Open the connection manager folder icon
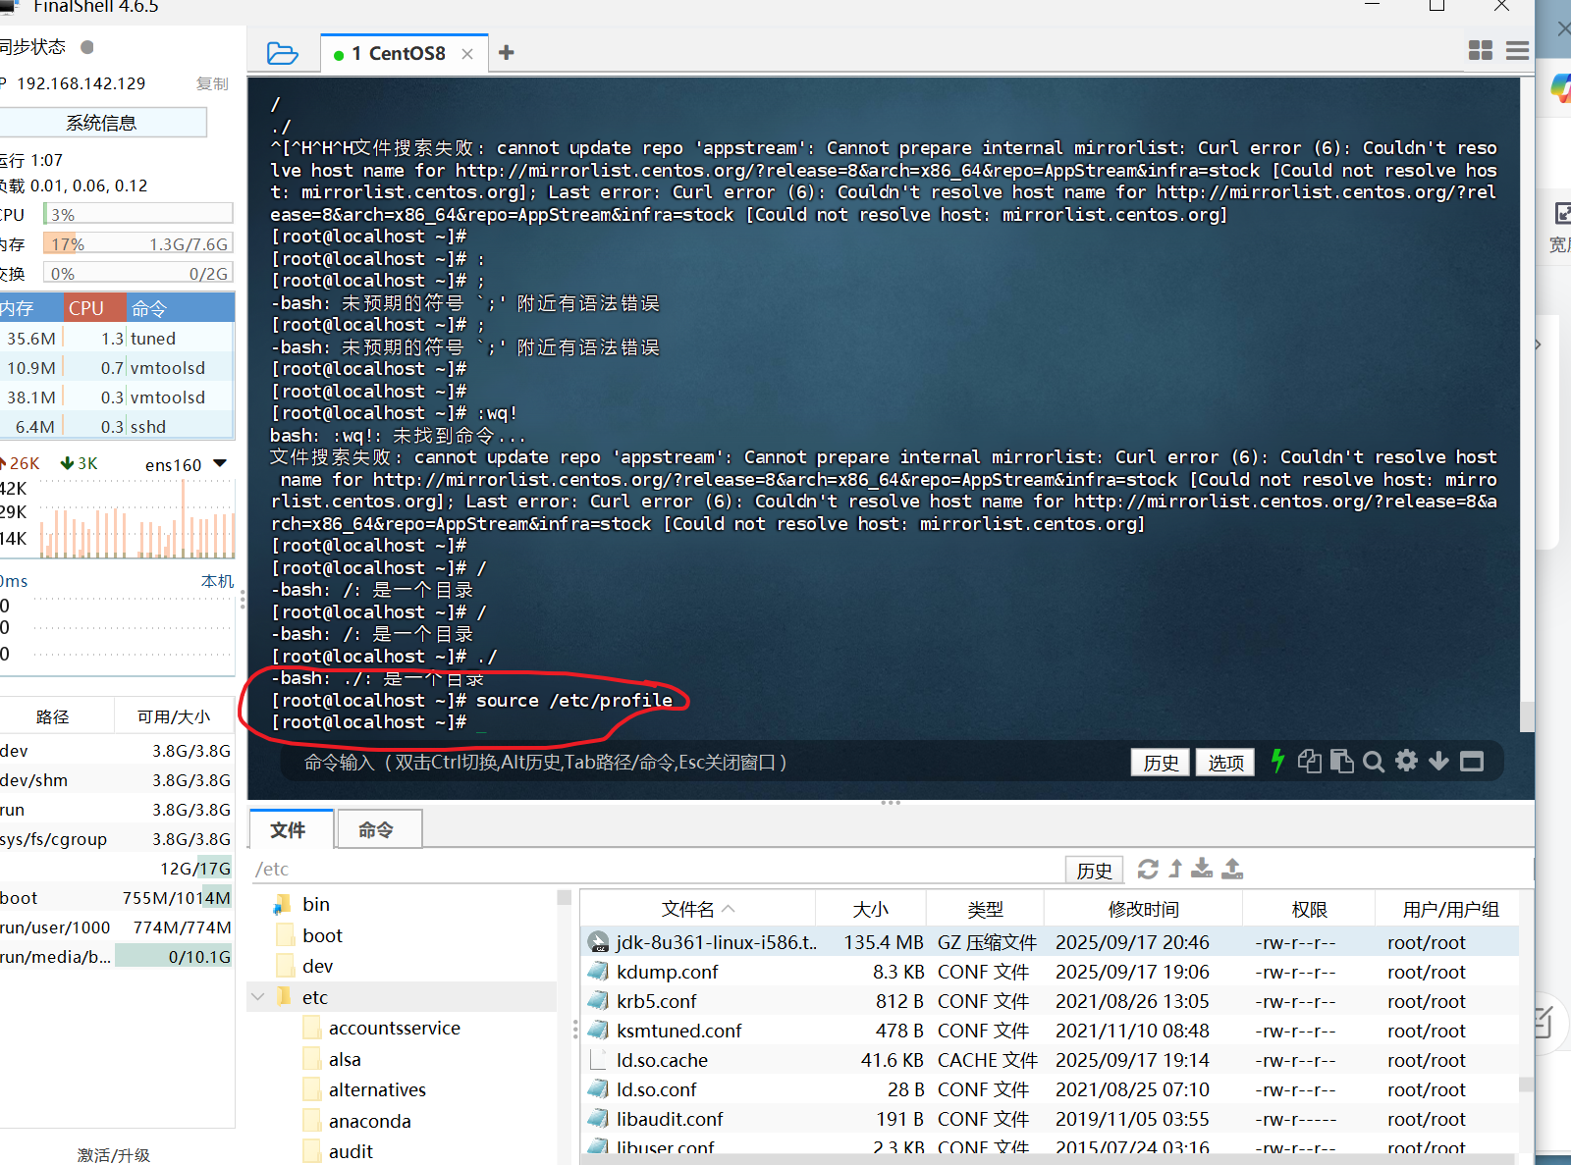The image size is (1571, 1165). tap(283, 53)
